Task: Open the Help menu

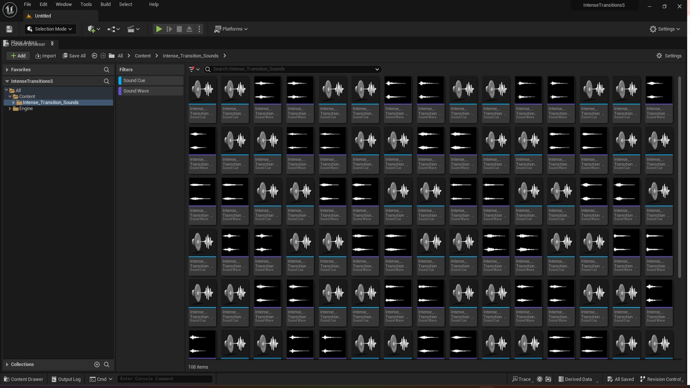Action: point(154,4)
